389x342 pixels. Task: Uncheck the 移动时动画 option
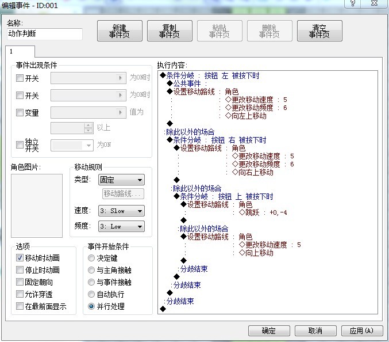coord(20,258)
